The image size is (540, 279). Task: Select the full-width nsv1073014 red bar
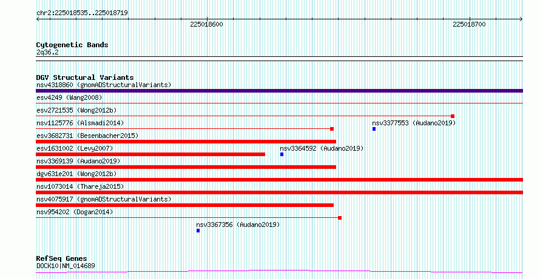click(x=279, y=192)
